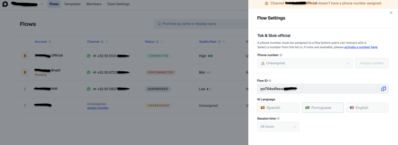Open the Unassigned phone number dropdown
Screen dimensions: 398x145
coord(305,63)
